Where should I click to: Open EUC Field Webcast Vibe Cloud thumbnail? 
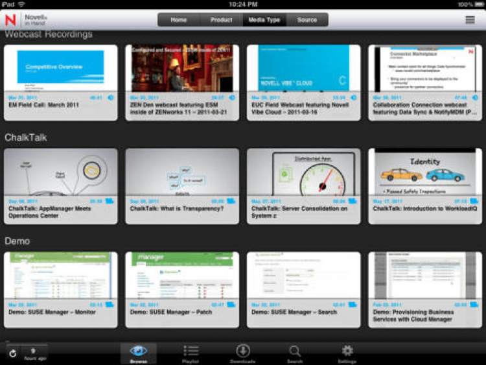[x=304, y=68]
